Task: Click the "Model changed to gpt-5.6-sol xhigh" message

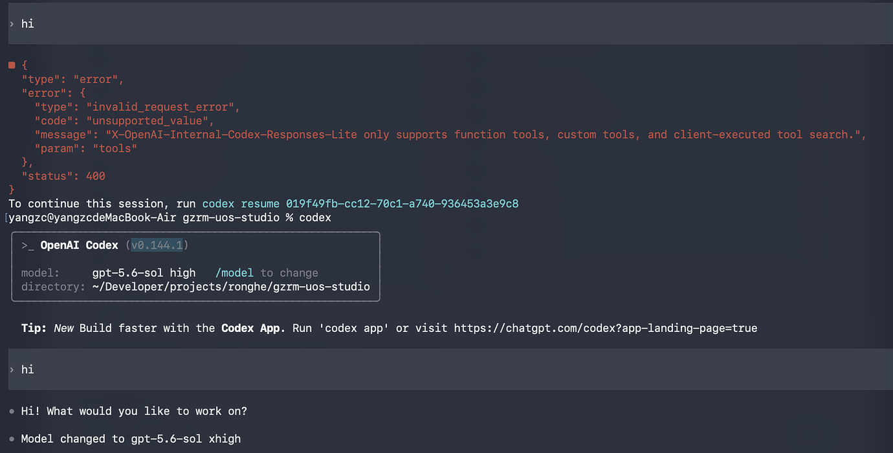Action: (x=131, y=439)
